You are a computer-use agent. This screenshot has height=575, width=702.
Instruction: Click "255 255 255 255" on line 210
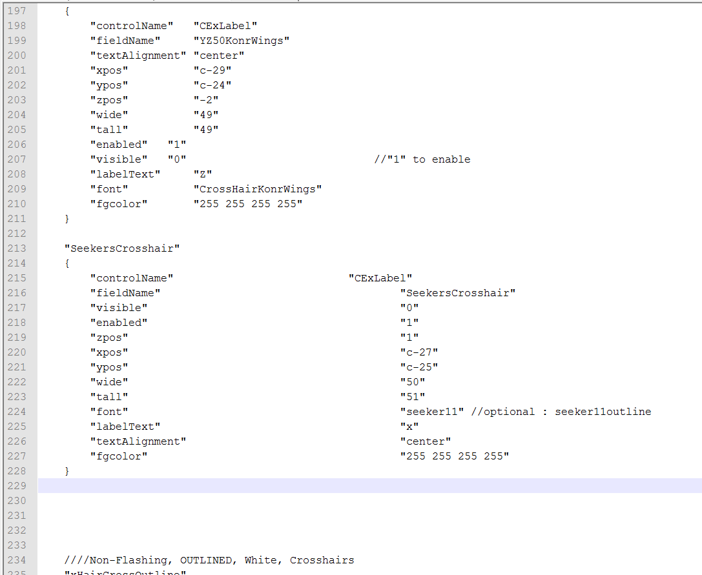point(248,204)
